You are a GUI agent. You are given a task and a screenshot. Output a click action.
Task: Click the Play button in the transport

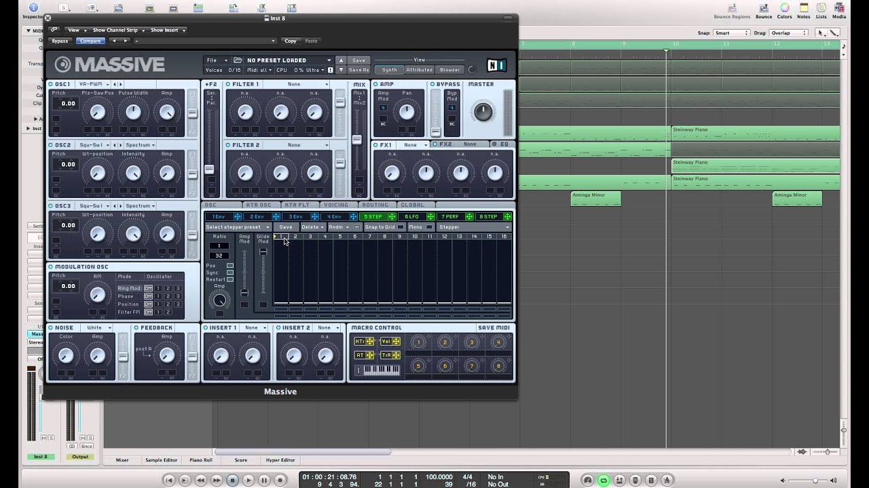pos(248,480)
